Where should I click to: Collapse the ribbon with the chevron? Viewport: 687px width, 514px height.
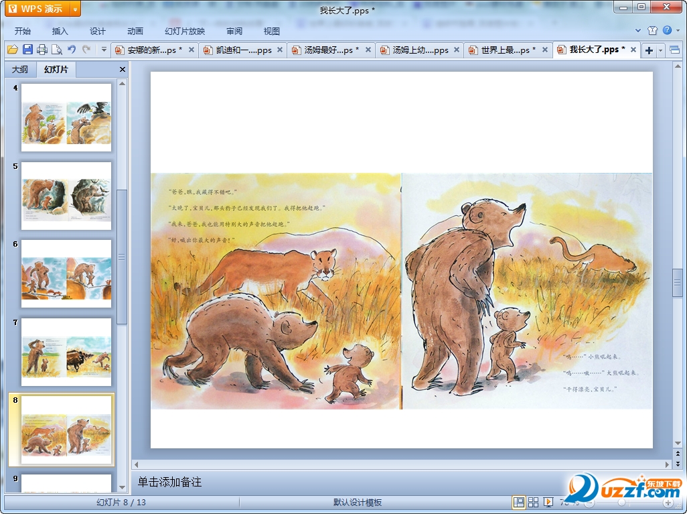click(x=638, y=31)
